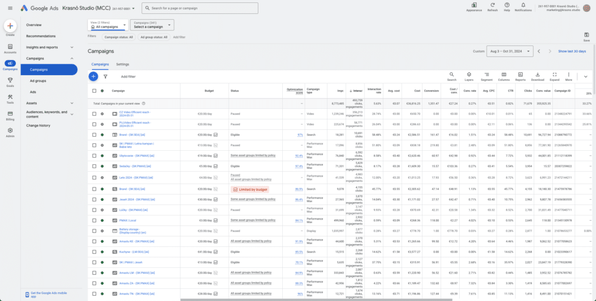Image resolution: width=596 pixels, height=301 pixels.
Task: Open Recommendations in the sidebar
Action: [x=41, y=36]
